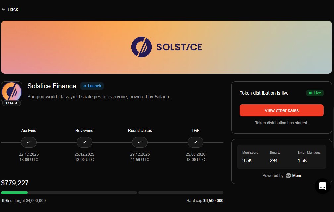
Task: Click the 25.05.2026 TGE date
Action: pyautogui.click(x=195, y=154)
